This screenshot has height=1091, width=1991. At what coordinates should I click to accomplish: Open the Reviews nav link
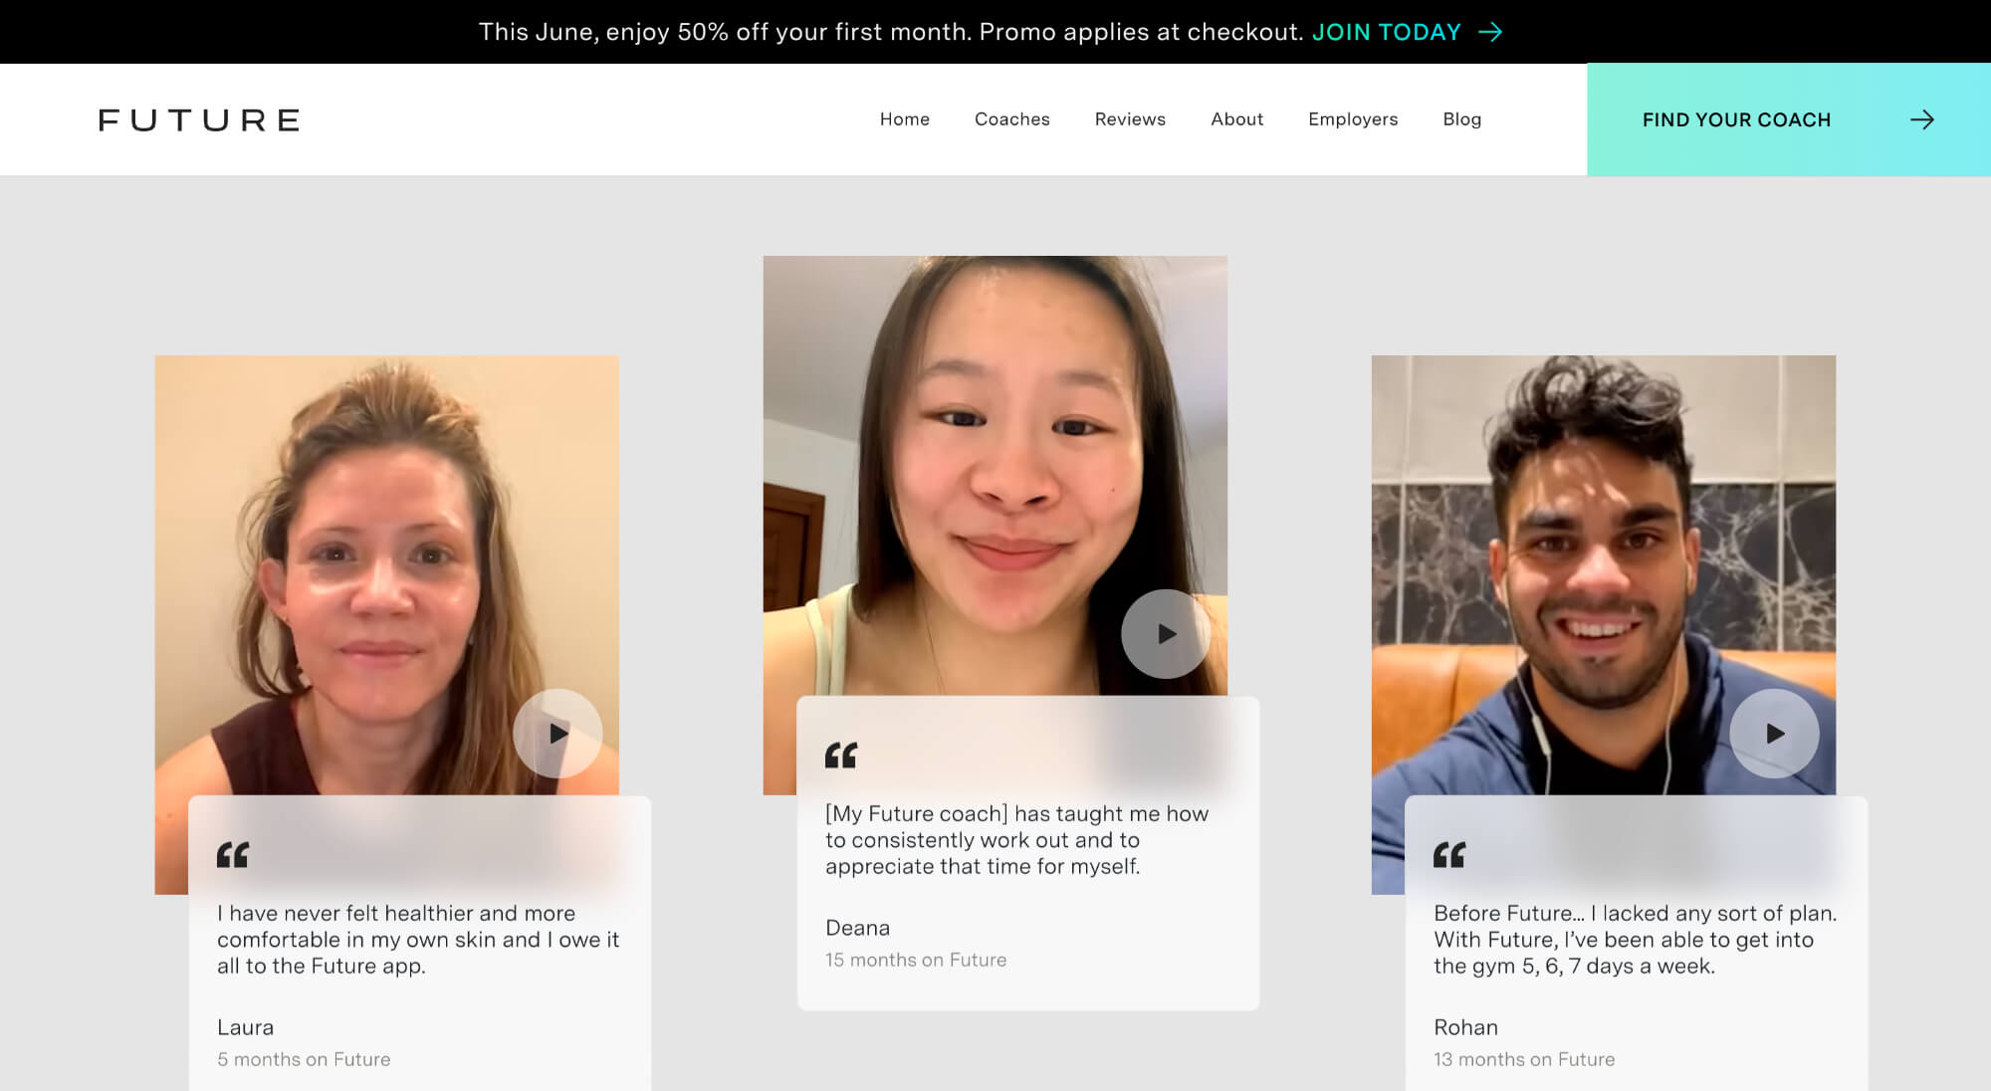1130,119
